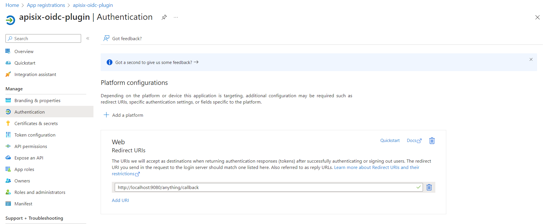Click the plus icon beside Add a platform
Viewport: 544px width, 224px height.
[106, 115]
